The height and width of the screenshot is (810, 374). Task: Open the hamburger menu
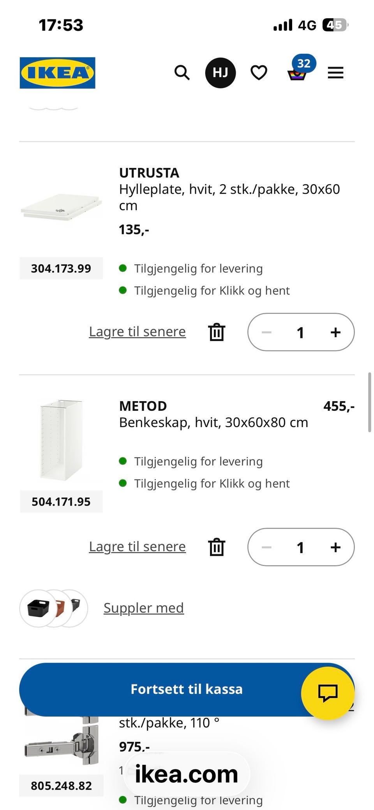pos(335,73)
